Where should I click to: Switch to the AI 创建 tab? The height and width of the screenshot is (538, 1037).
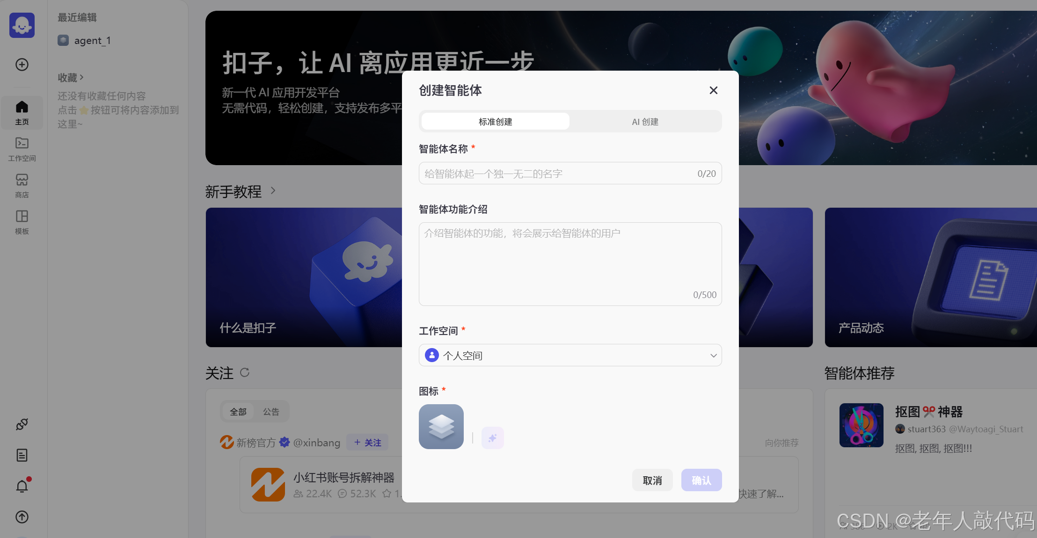[x=645, y=122]
